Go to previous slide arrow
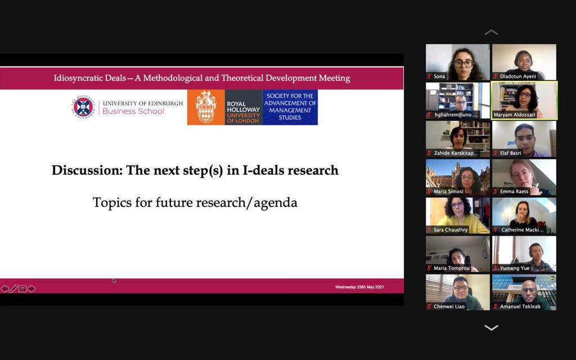Viewport: 576px width, 360px height. (4, 289)
